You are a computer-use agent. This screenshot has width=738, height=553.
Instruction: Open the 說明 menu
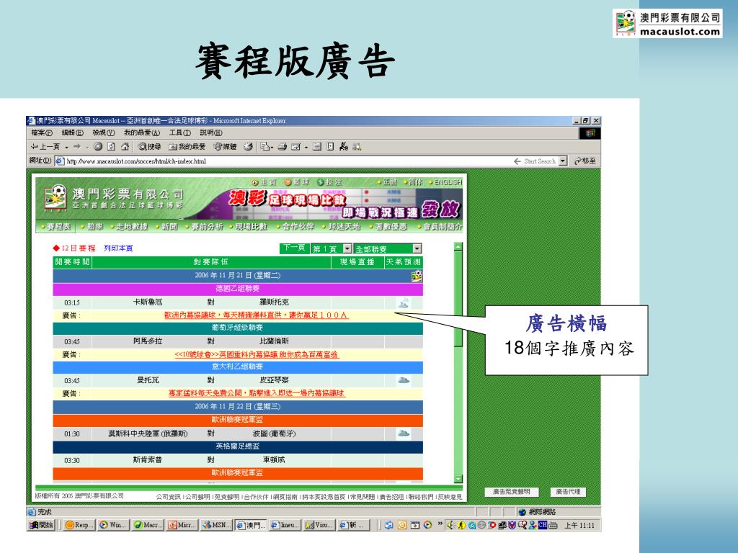coord(211,133)
